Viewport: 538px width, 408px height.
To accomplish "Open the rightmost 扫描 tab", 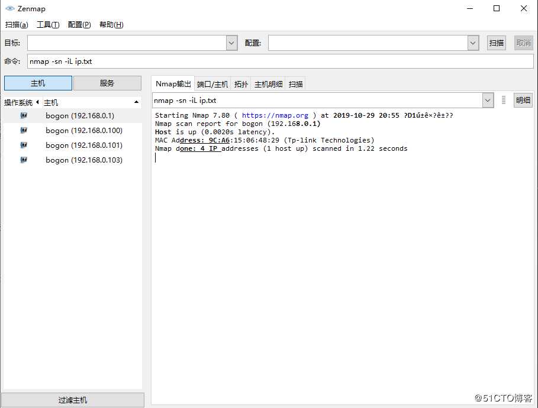I will pos(295,84).
